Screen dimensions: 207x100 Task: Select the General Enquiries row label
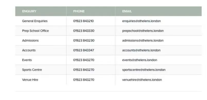35,21
